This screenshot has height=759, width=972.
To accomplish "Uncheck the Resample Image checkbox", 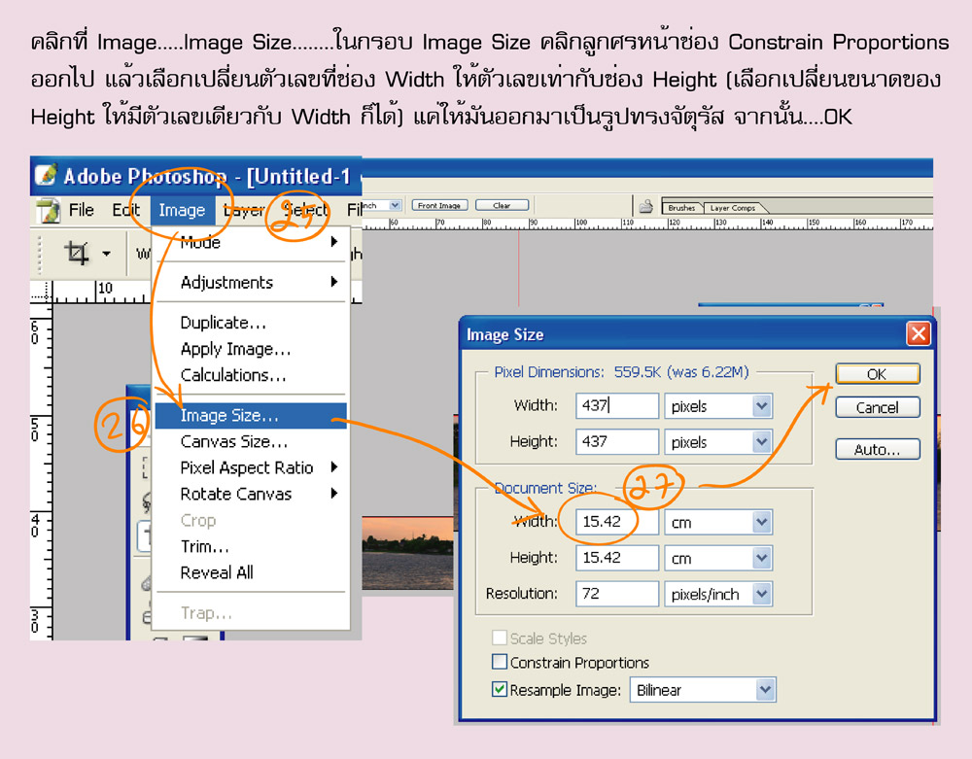I will click(500, 690).
